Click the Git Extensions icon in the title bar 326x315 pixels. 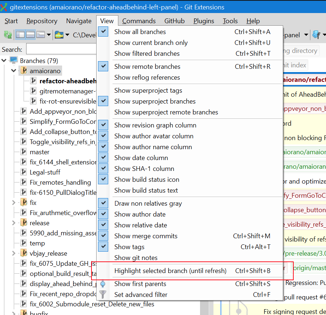click(x=4, y=7)
